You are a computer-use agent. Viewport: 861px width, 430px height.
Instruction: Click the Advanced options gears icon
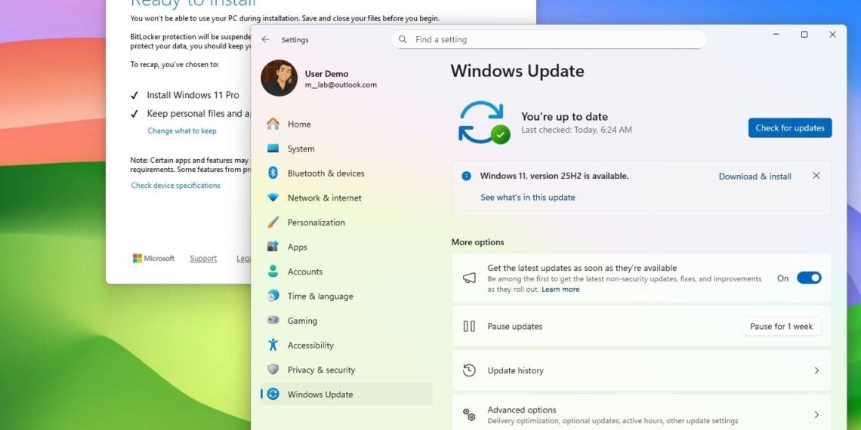pyautogui.click(x=469, y=415)
